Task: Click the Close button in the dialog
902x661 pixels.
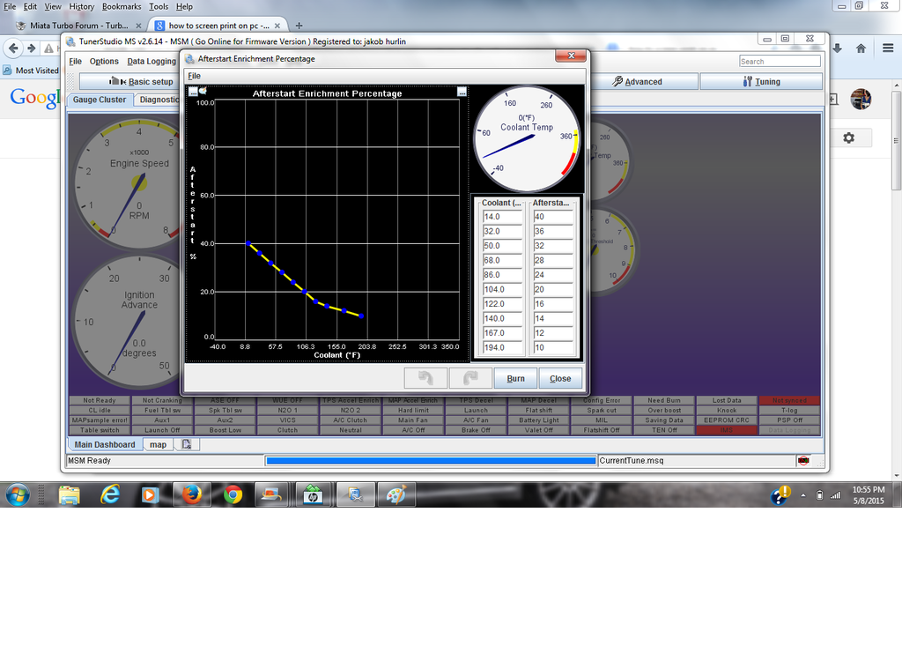Action: [x=560, y=378]
